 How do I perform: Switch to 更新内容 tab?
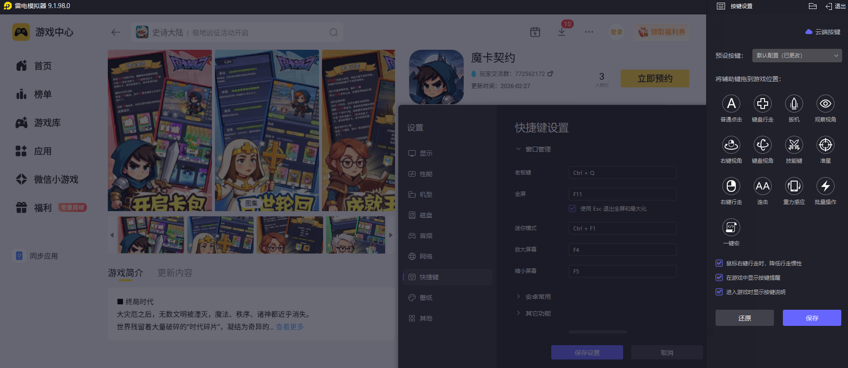point(175,273)
